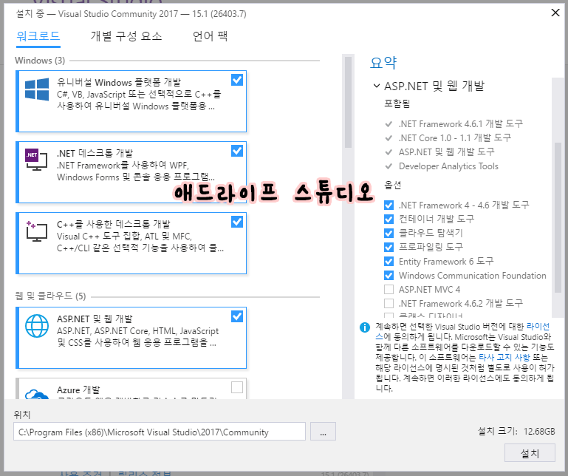Click the workloads list vertical scrollbar
This screenshot has width=568, height=476.
pos(348,102)
